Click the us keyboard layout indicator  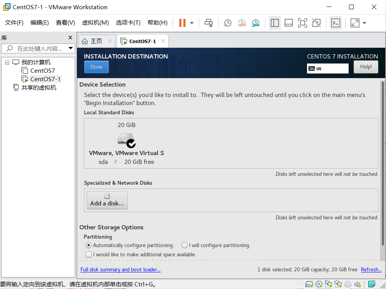[328, 68]
